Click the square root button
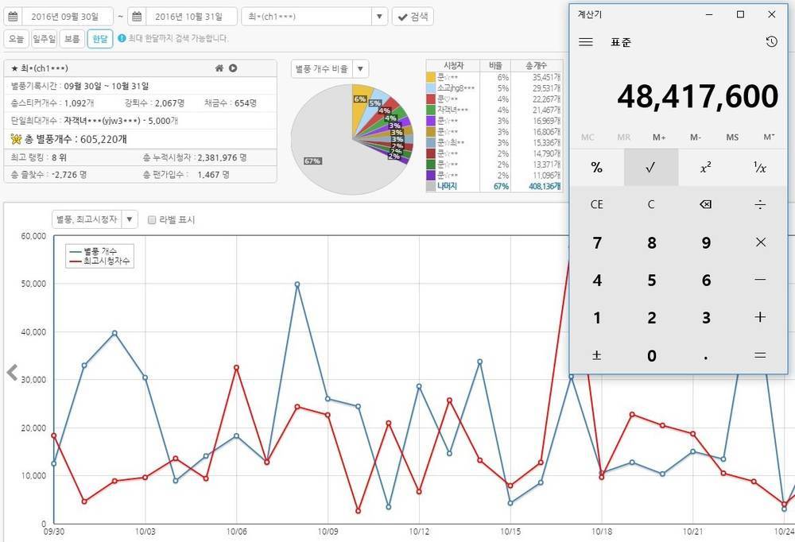Image resolution: width=795 pixels, height=542 pixels. [x=650, y=168]
